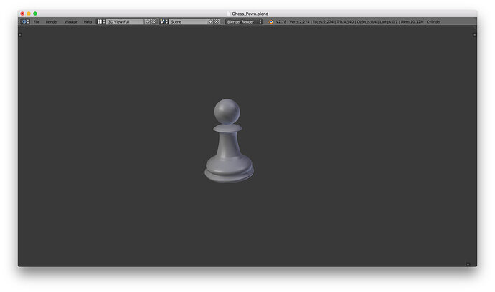Click the 'Verts:2,274' status text
The image size is (495, 292).
pos(299,21)
